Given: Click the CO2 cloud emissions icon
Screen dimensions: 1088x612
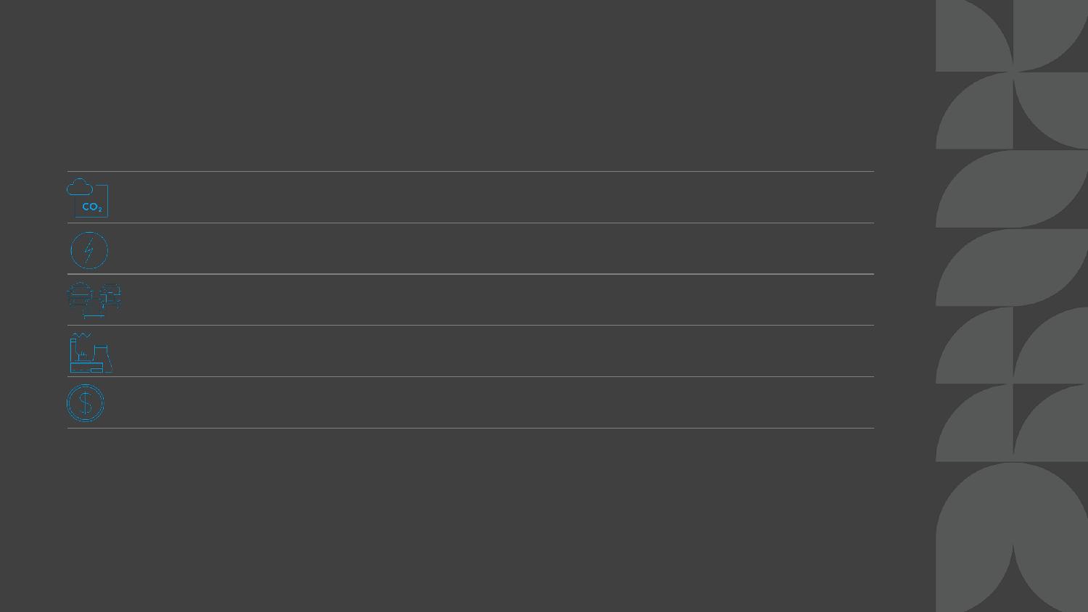Looking at the screenshot, I should pyautogui.click(x=88, y=197).
